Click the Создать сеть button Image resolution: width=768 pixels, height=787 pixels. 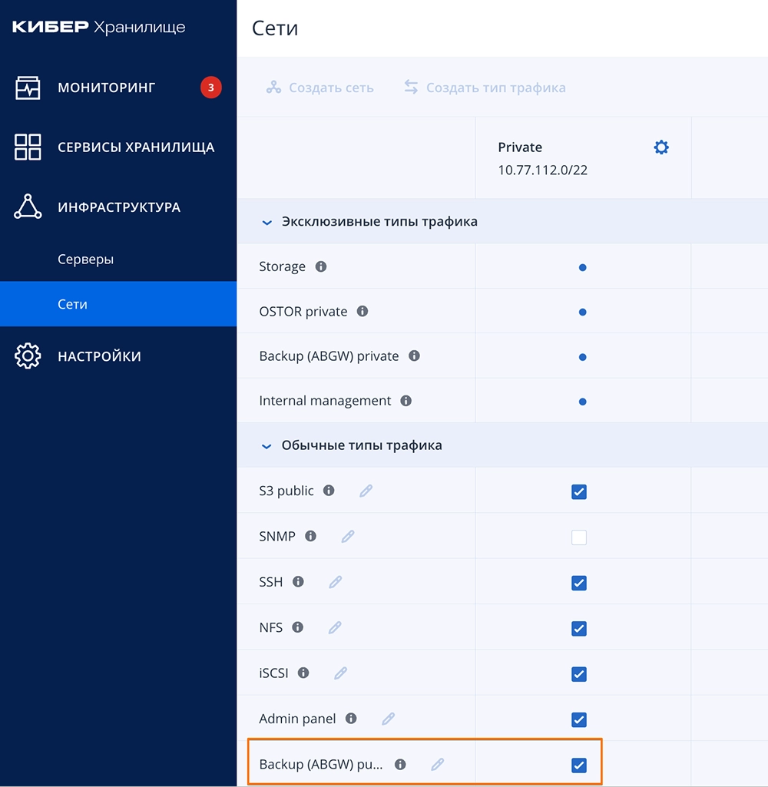tap(320, 88)
